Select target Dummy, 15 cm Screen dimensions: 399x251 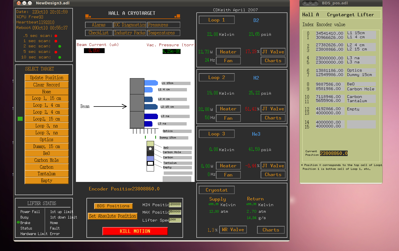pos(47,146)
